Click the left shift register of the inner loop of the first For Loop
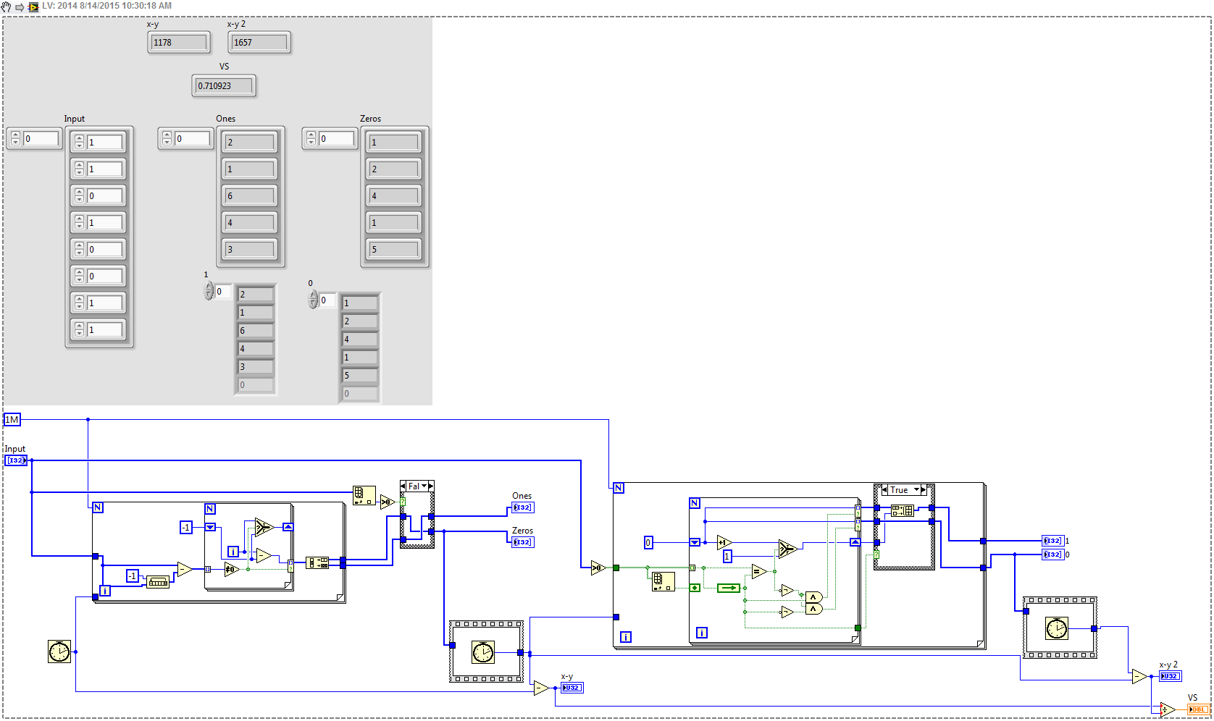This screenshot has height=721, width=1214. [210, 527]
